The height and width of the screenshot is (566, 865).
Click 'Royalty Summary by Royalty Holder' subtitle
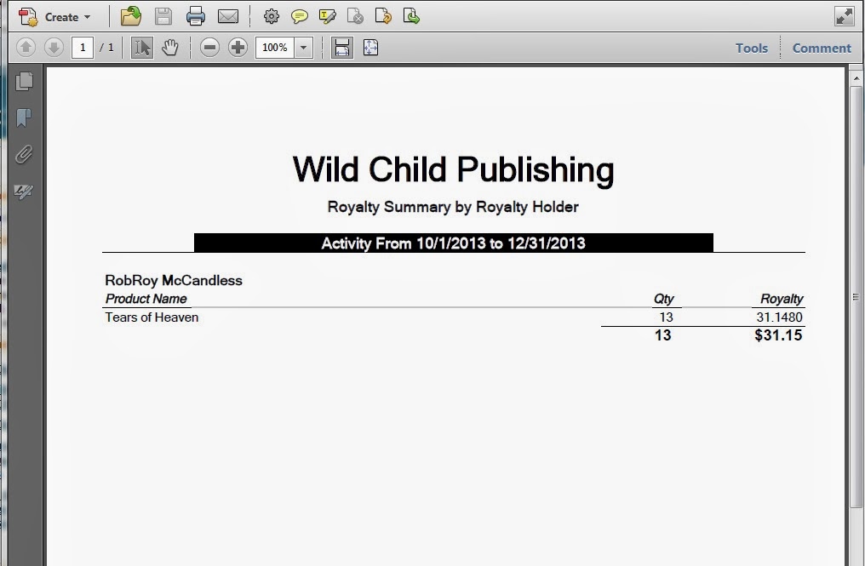click(453, 207)
